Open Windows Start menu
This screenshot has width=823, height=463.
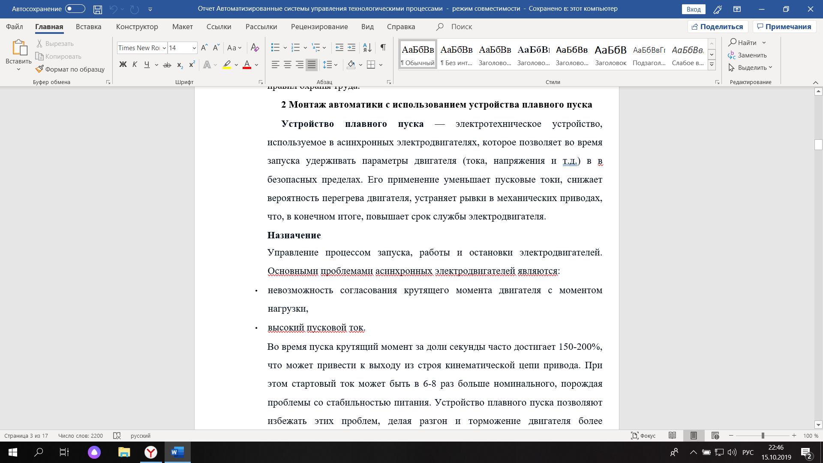[x=13, y=452]
